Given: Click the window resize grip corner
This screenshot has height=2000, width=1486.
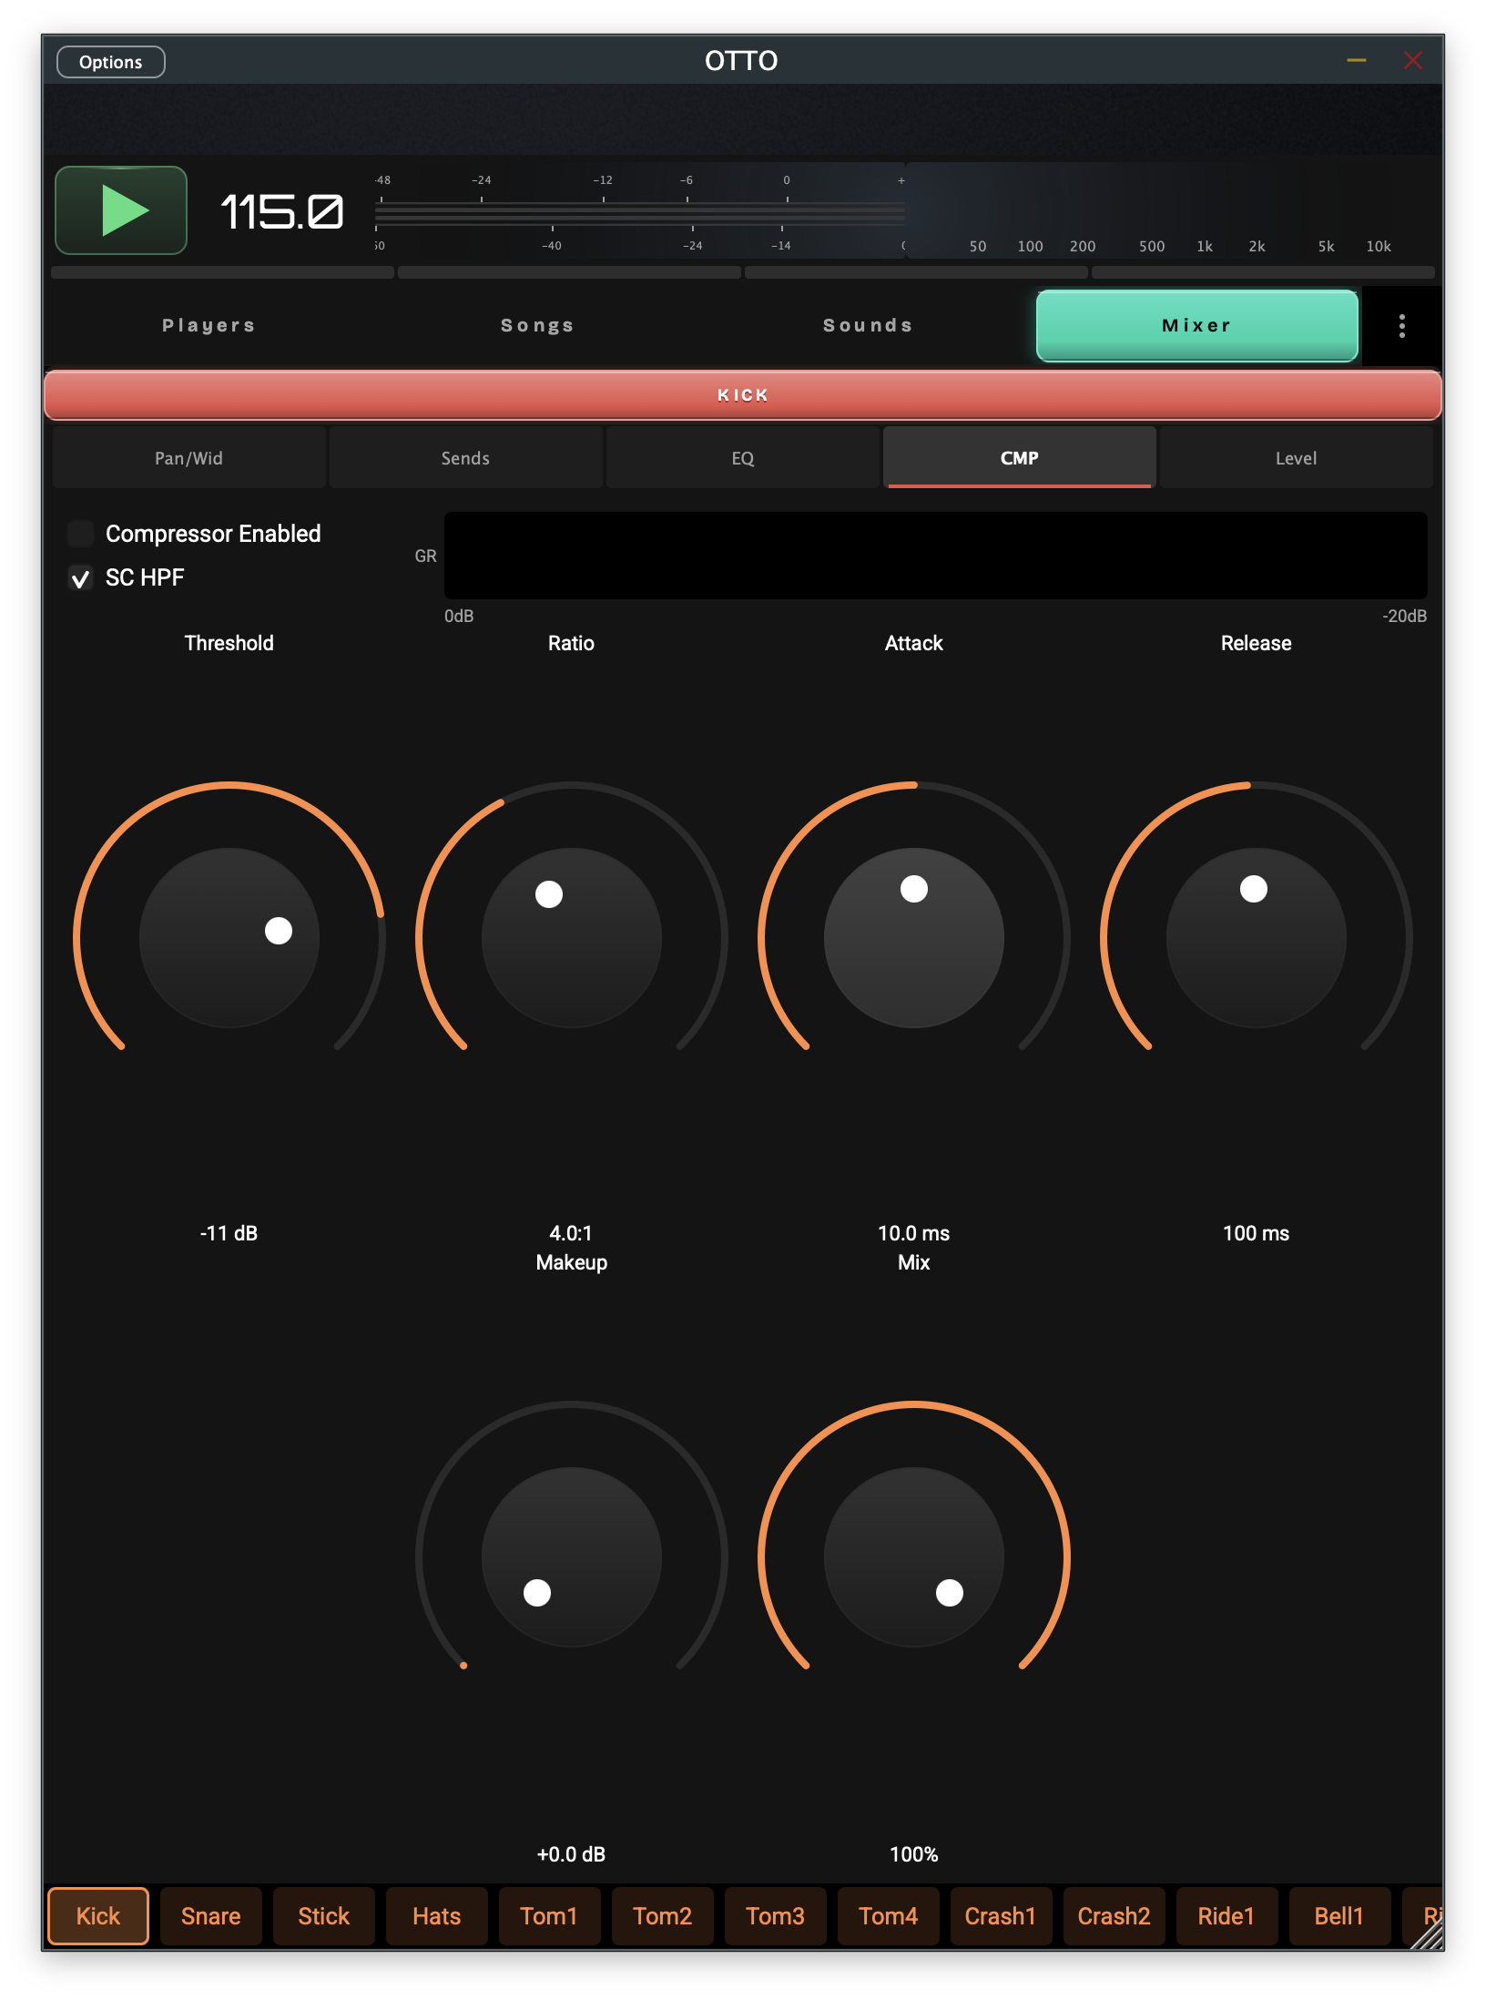Looking at the screenshot, I should pos(1428,1934).
